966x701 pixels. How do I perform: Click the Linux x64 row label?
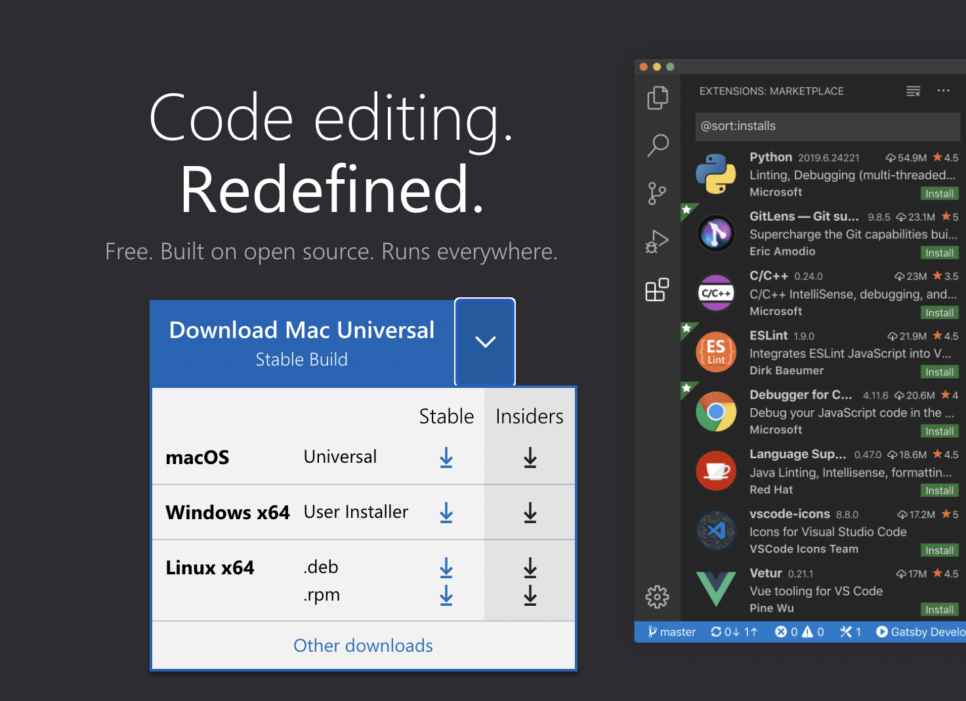210,568
